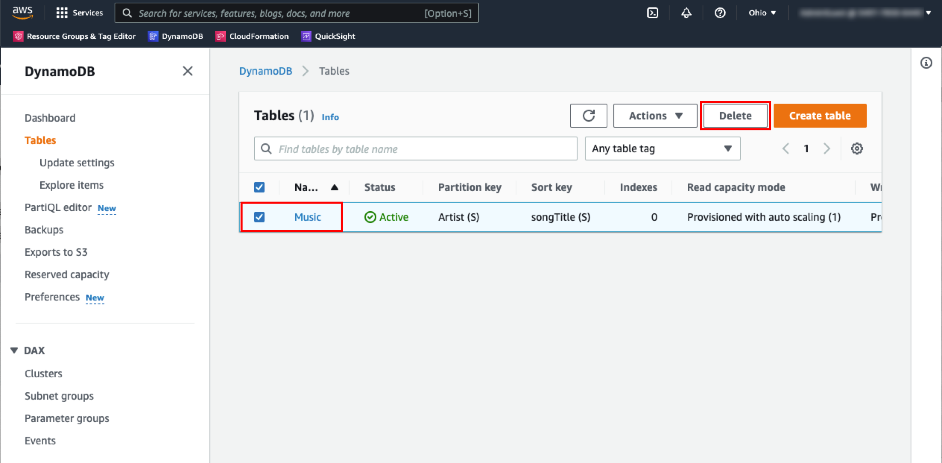Go to Dashboard in the sidebar

tap(50, 118)
